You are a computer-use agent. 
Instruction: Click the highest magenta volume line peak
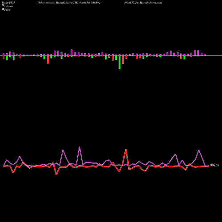pos(79,147)
